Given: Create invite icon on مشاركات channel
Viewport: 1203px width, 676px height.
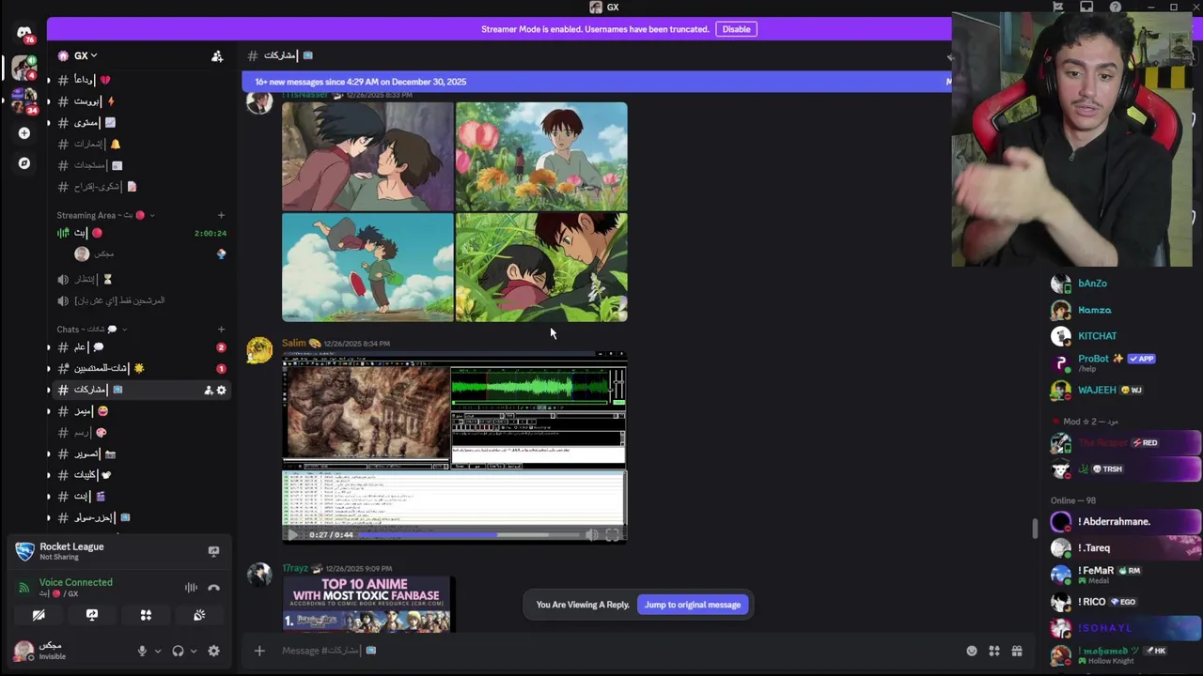Looking at the screenshot, I should [209, 390].
